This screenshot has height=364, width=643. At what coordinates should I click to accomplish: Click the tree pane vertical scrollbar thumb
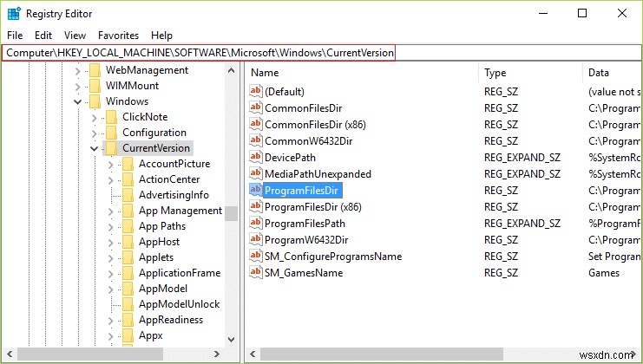232,213
